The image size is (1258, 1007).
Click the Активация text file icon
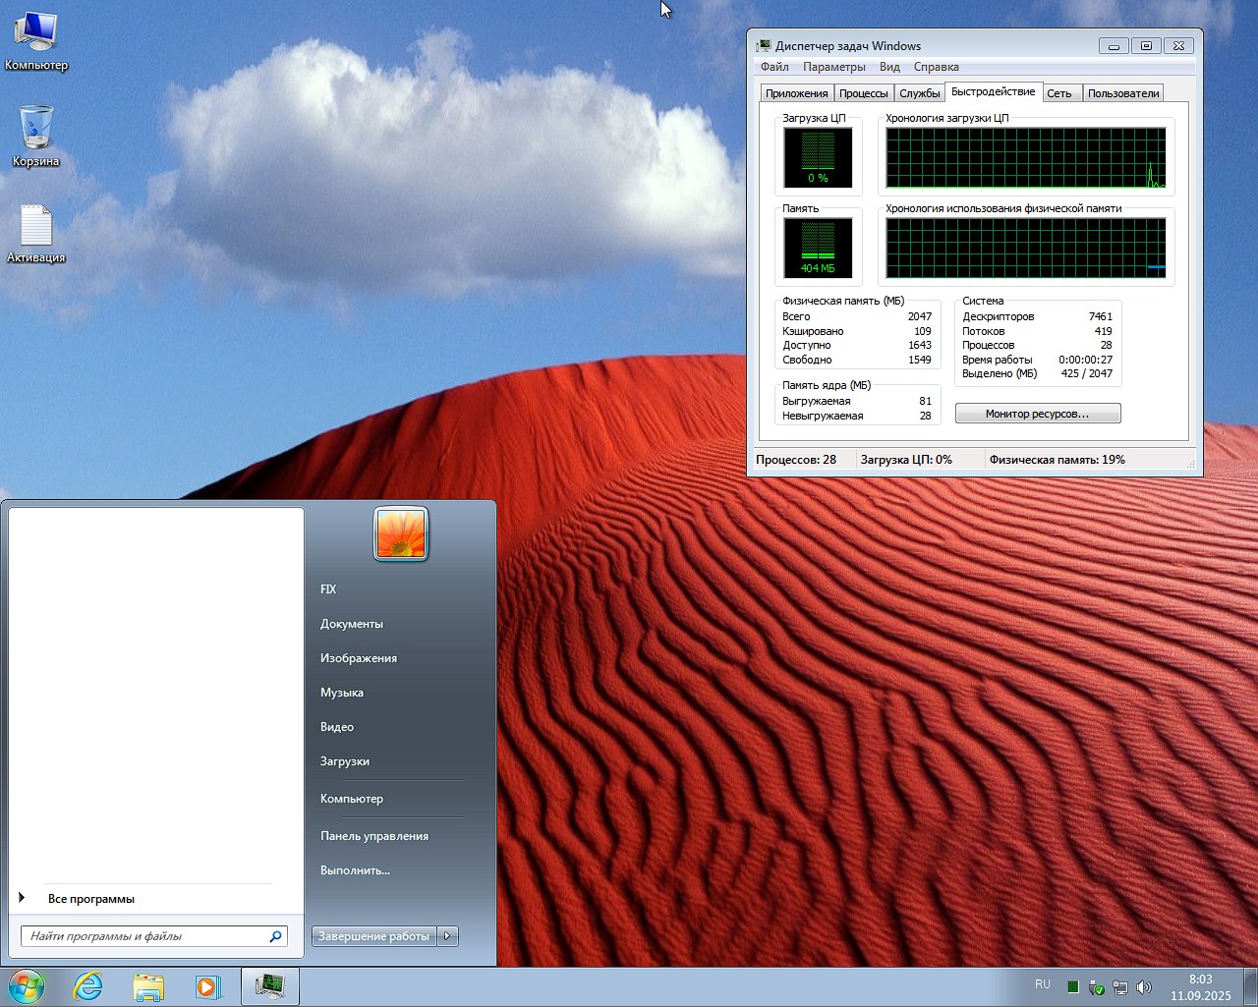(36, 227)
